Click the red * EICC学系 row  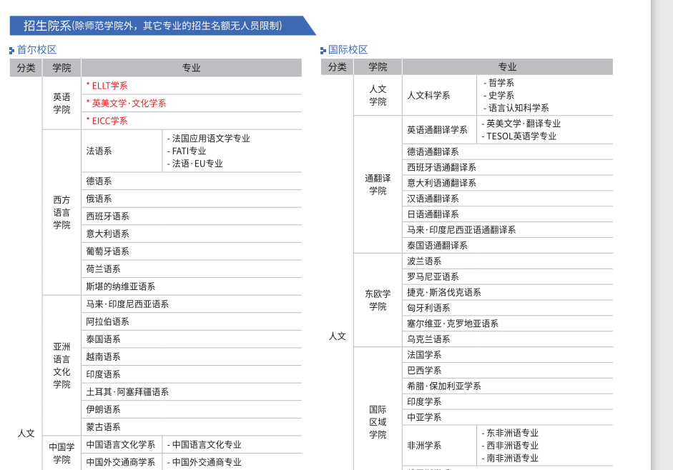click(192, 121)
